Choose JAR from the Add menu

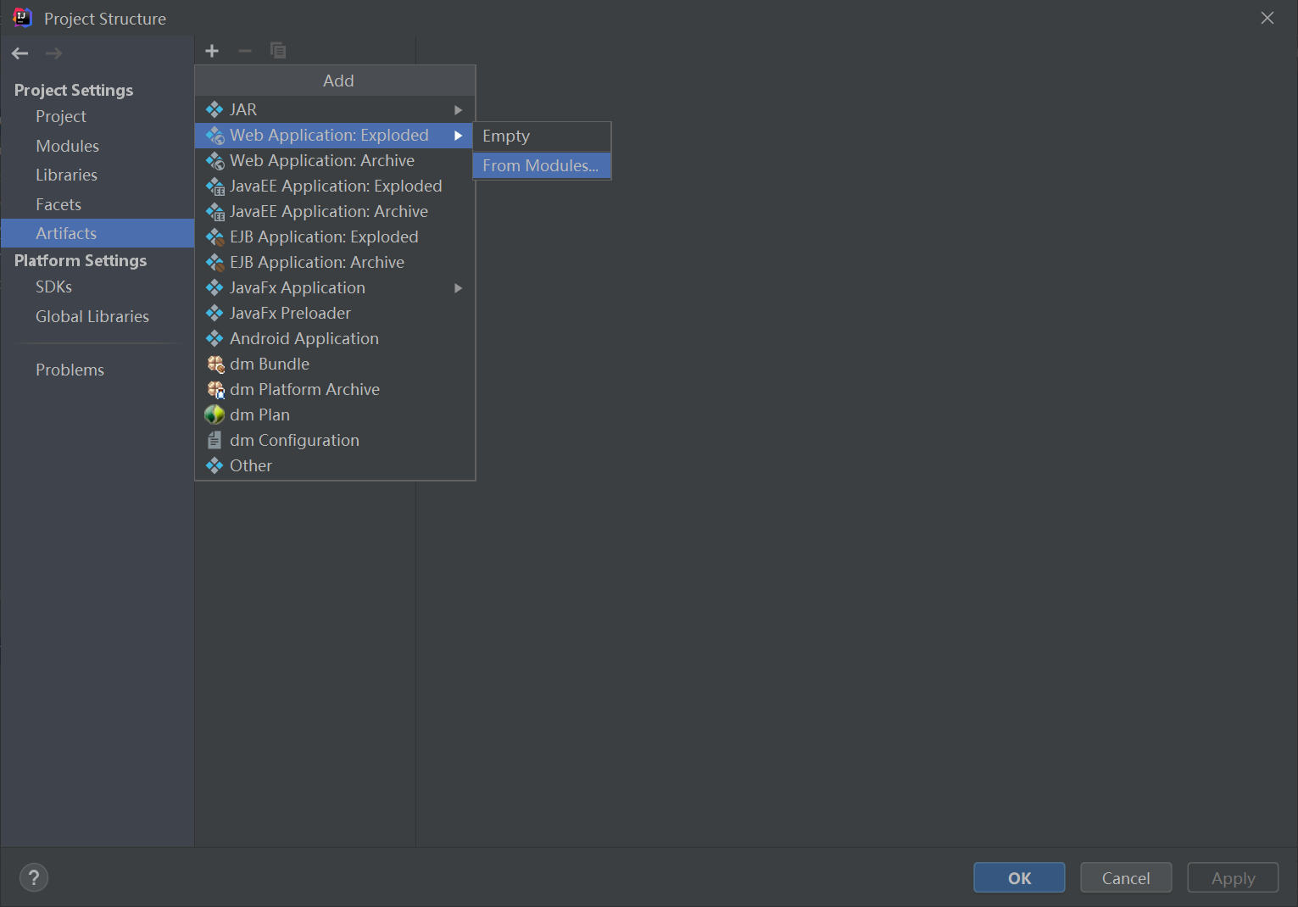pyautogui.click(x=335, y=109)
